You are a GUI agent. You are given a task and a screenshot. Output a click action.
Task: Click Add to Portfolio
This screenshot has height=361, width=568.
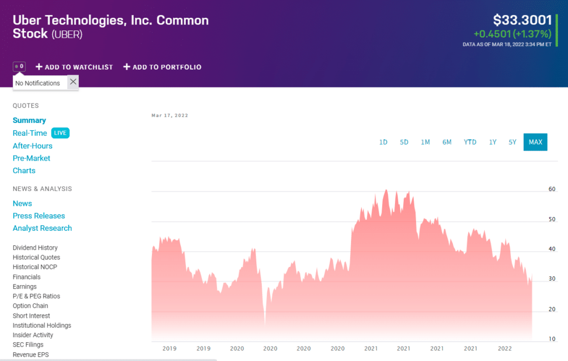tap(163, 67)
